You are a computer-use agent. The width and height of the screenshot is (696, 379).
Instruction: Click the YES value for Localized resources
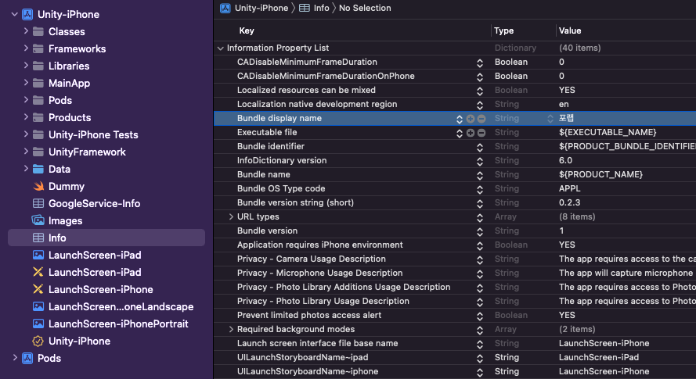coord(567,90)
